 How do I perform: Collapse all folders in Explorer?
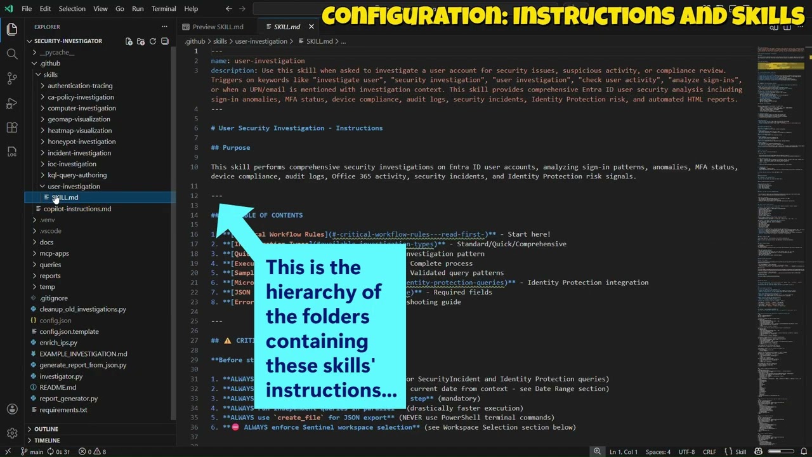click(x=164, y=41)
